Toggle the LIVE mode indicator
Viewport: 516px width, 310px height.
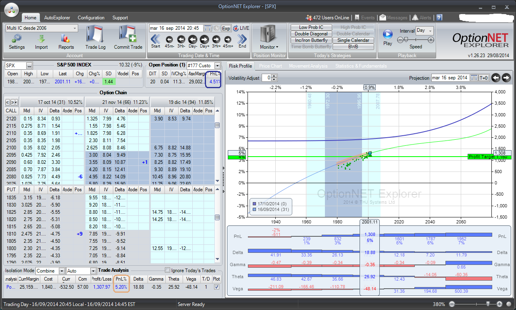tap(241, 28)
